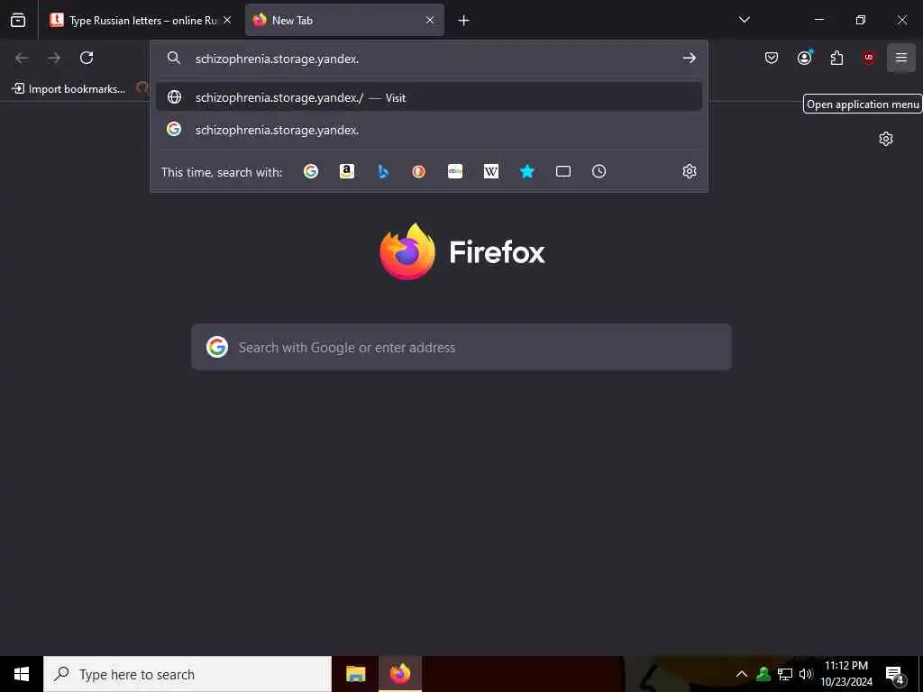Select Google search suggestion for schizophrenia.storage.yandex.

[x=429, y=130]
